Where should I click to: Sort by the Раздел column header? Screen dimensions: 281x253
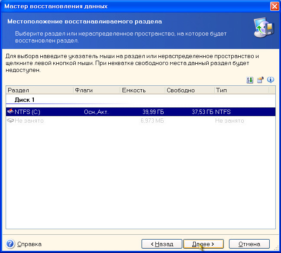(x=39, y=90)
